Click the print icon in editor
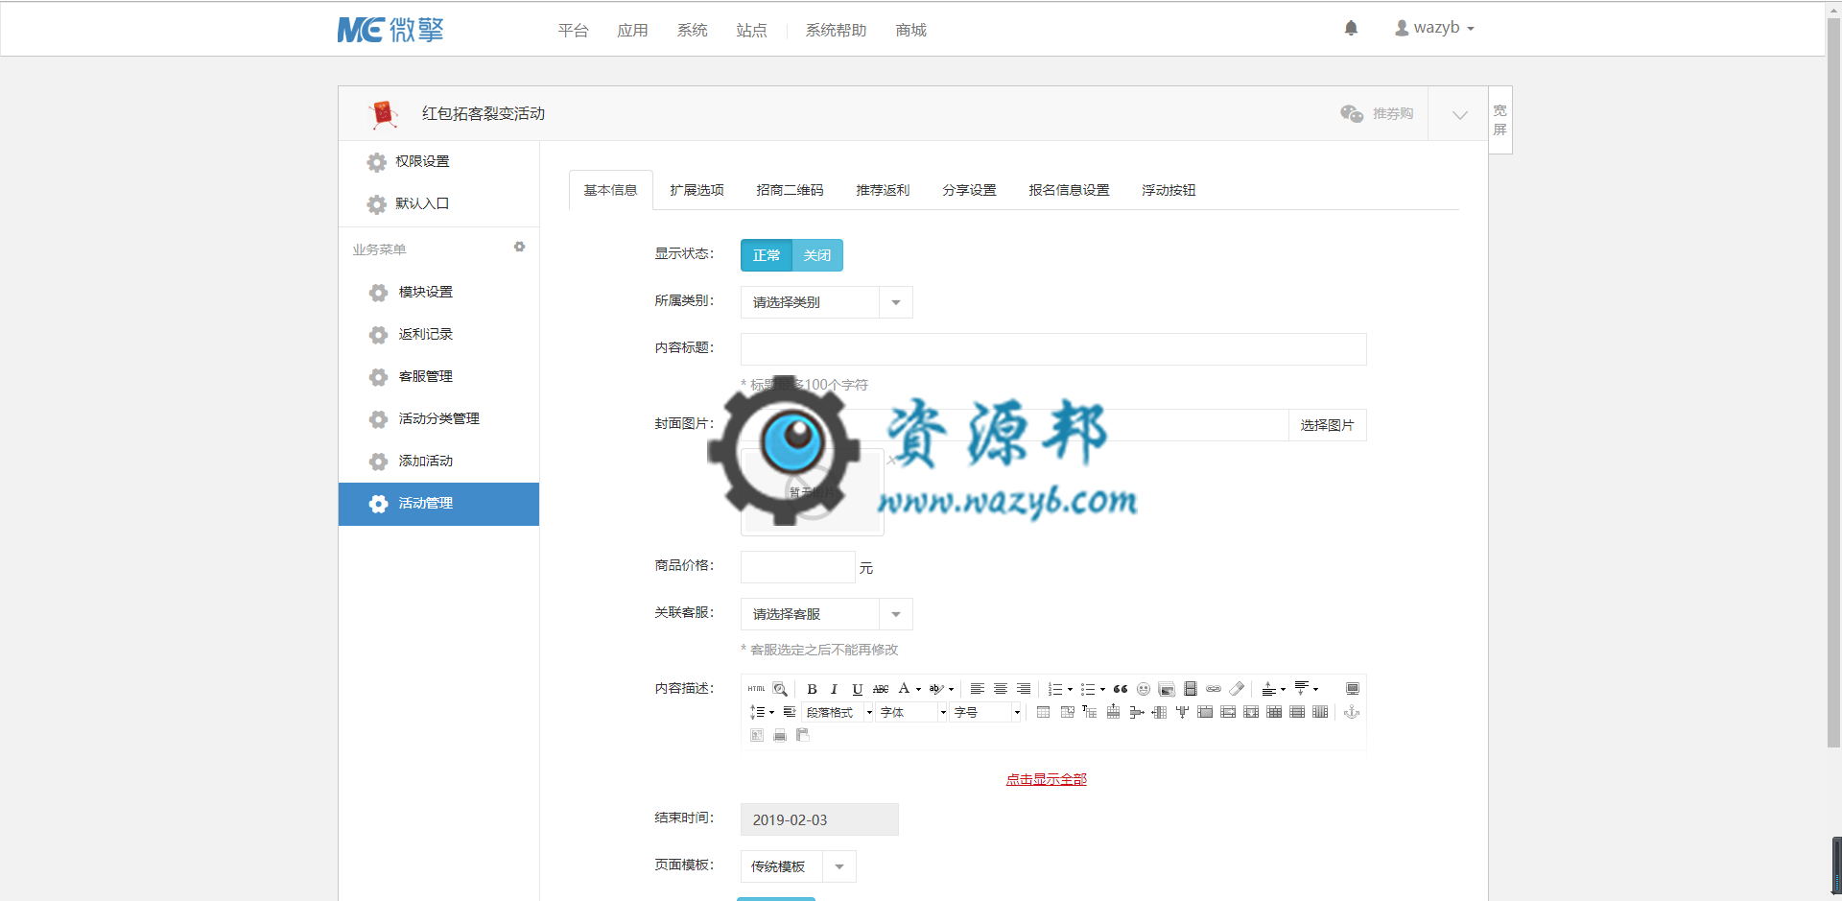The height and width of the screenshot is (901, 1842). tap(780, 735)
